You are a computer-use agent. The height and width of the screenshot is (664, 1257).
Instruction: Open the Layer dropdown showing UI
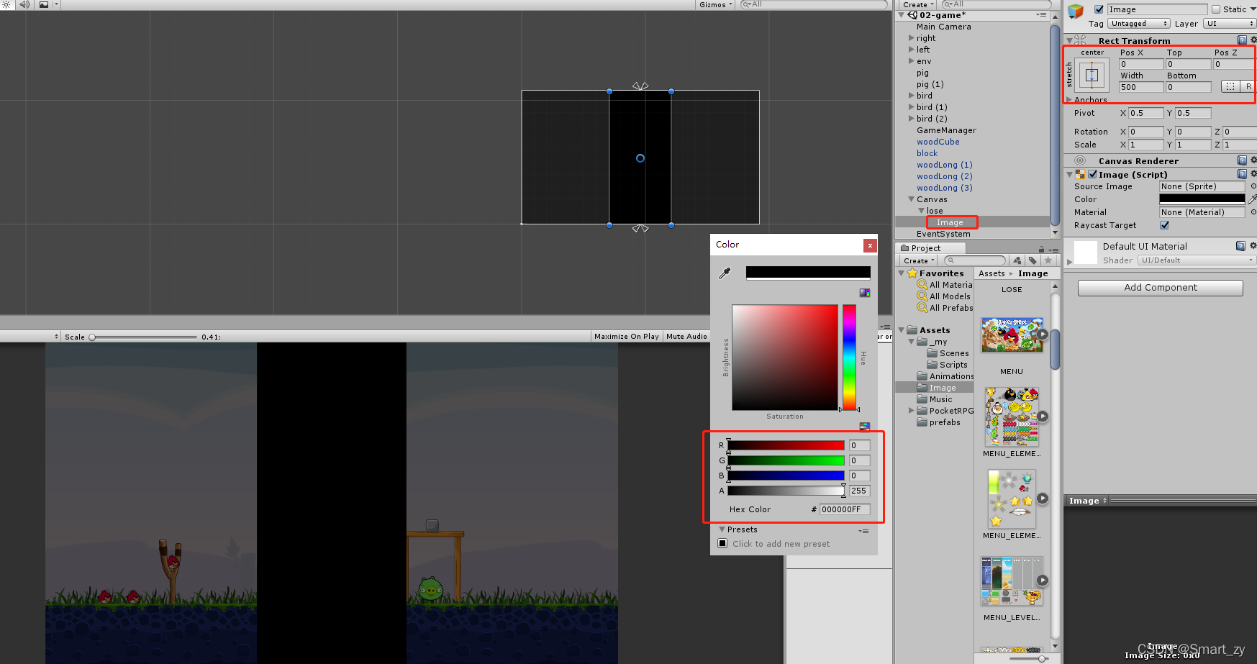point(1229,24)
